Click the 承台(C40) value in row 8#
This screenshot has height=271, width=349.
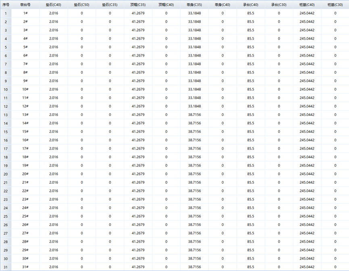coord(251,73)
